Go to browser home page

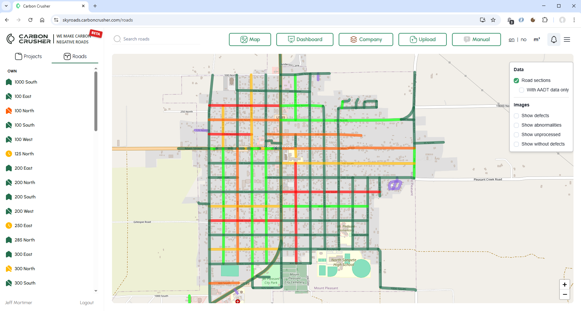[x=42, y=20]
